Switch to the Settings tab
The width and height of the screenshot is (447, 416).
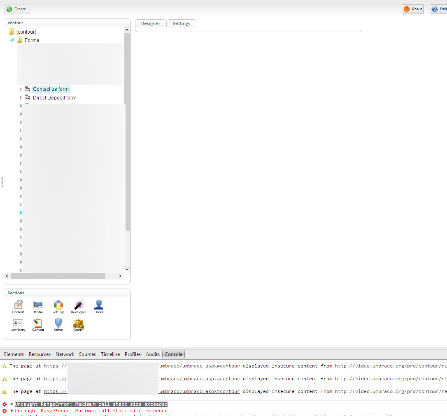tap(181, 23)
